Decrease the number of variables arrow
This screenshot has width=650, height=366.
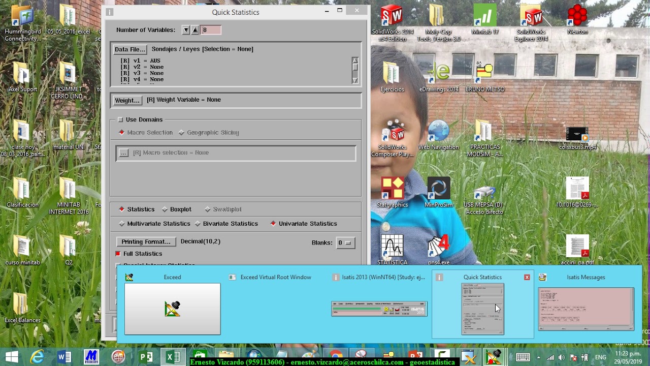tap(186, 30)
